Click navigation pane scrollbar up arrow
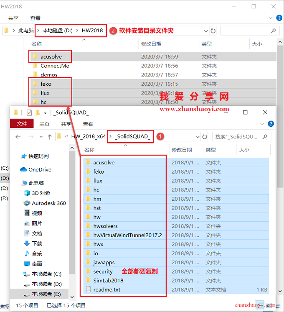The width and height of the screenshot is (284, 312). [72, 148]
